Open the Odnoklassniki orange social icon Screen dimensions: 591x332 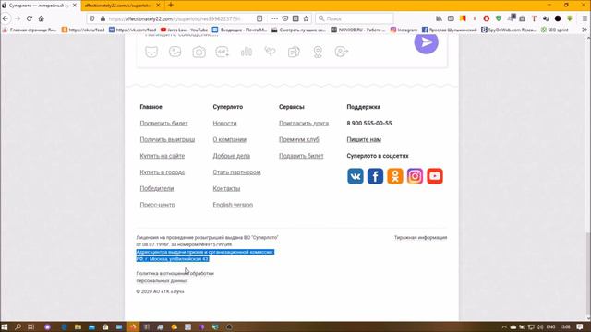(x=395, y=176)
